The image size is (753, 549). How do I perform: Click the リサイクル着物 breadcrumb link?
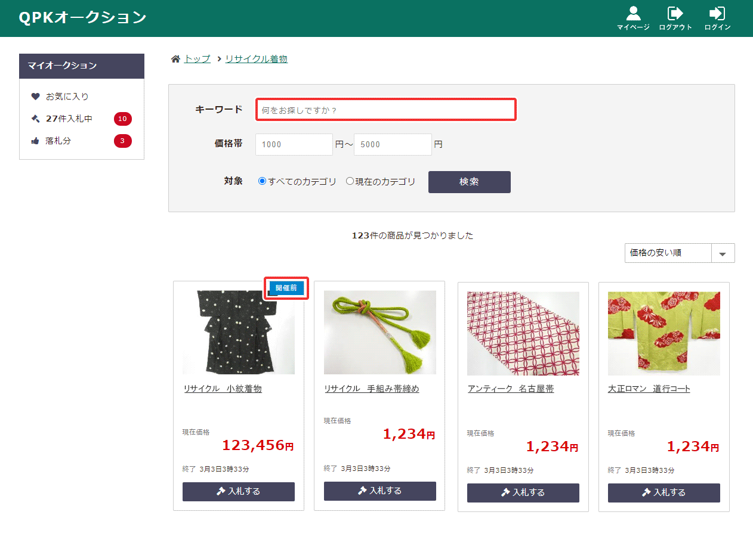click(256, 59)
